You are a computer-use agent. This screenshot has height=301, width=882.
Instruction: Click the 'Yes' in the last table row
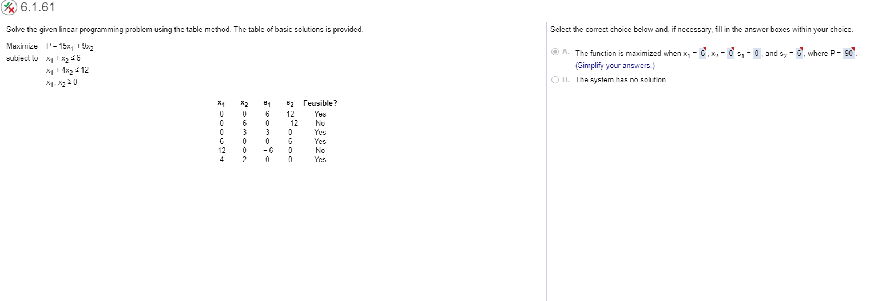point(320,159)
